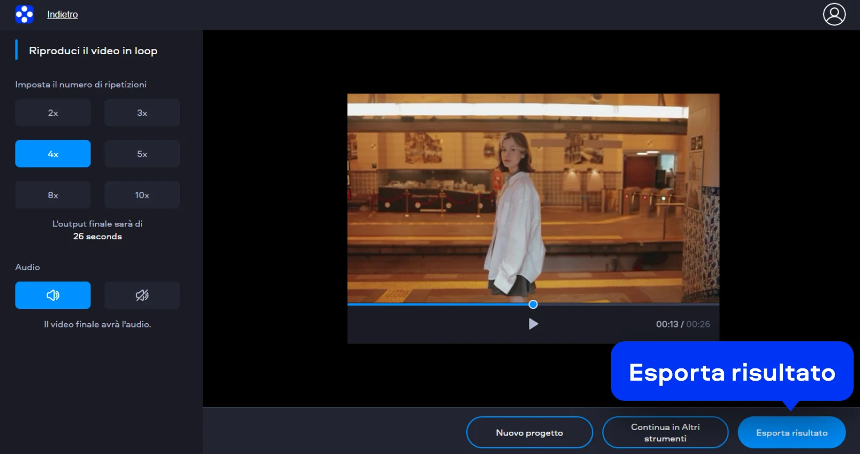Image resolution: width=860 pixels, height=454 pixels.
Task: Open the user profile account icon
Action: pyautogui.click(x=834, y=14)
